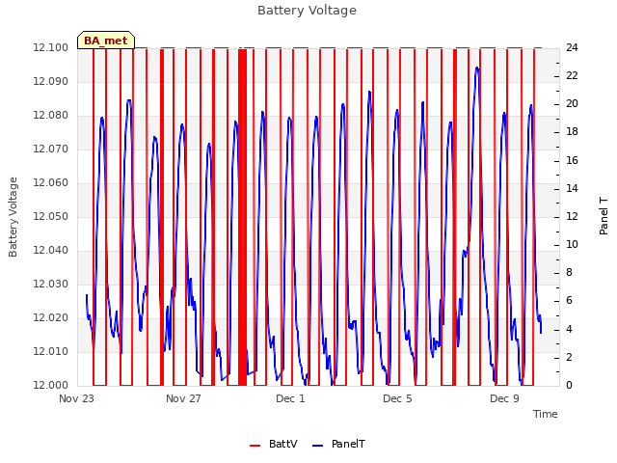Click the Time axis label
Image resolution: width=617 pixels, height=463 pixels.
546,414
